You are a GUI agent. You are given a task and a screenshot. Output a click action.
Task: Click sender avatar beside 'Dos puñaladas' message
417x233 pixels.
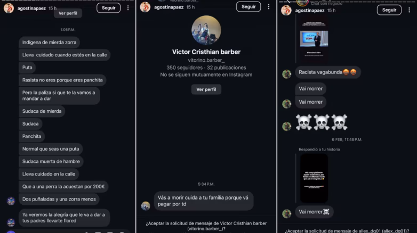(11, 201)
